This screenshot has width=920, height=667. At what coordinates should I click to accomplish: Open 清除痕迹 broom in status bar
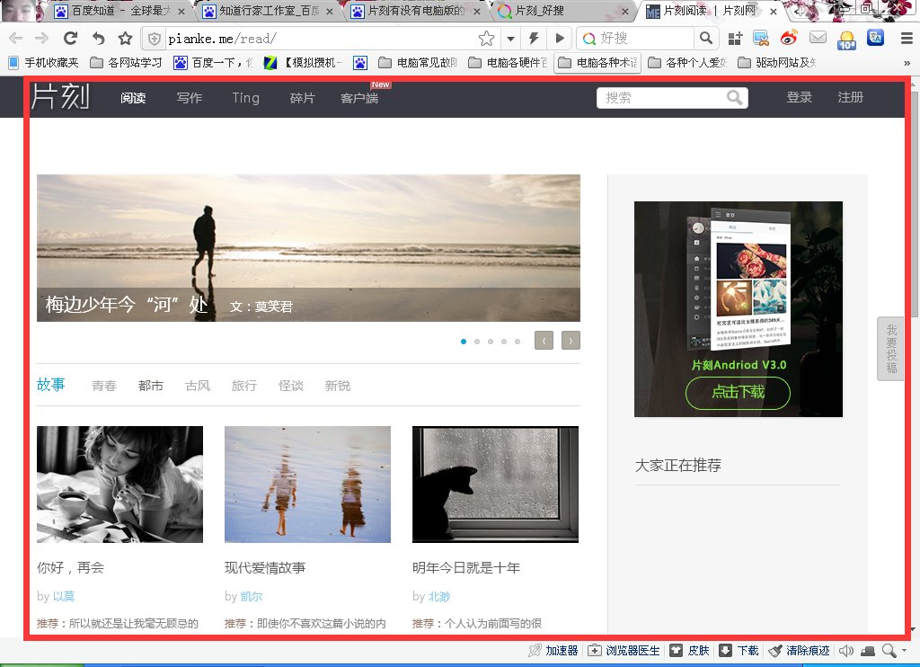click(775, 651)
